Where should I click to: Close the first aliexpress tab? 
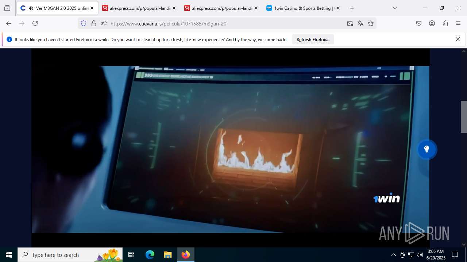click(174, 8)
